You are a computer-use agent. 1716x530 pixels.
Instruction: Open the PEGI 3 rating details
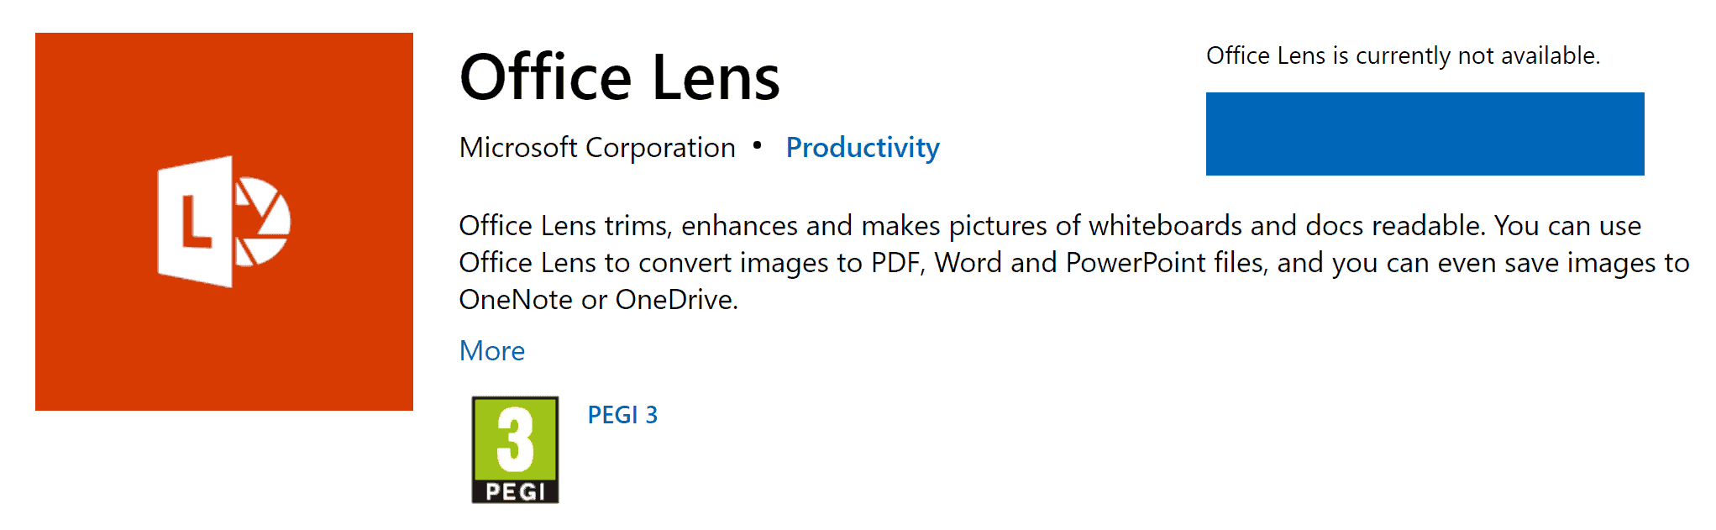point(623,414)
